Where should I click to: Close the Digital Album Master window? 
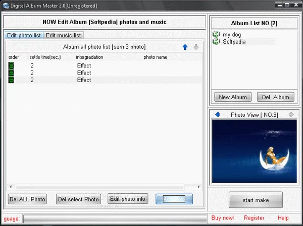click(x=296, y=5)
